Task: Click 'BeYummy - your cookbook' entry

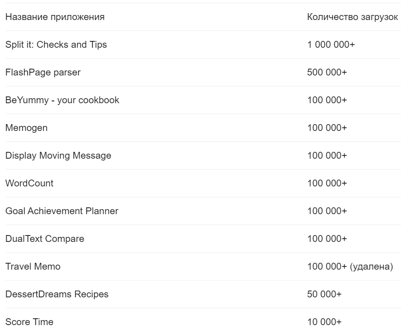Action: coord(62,100)
